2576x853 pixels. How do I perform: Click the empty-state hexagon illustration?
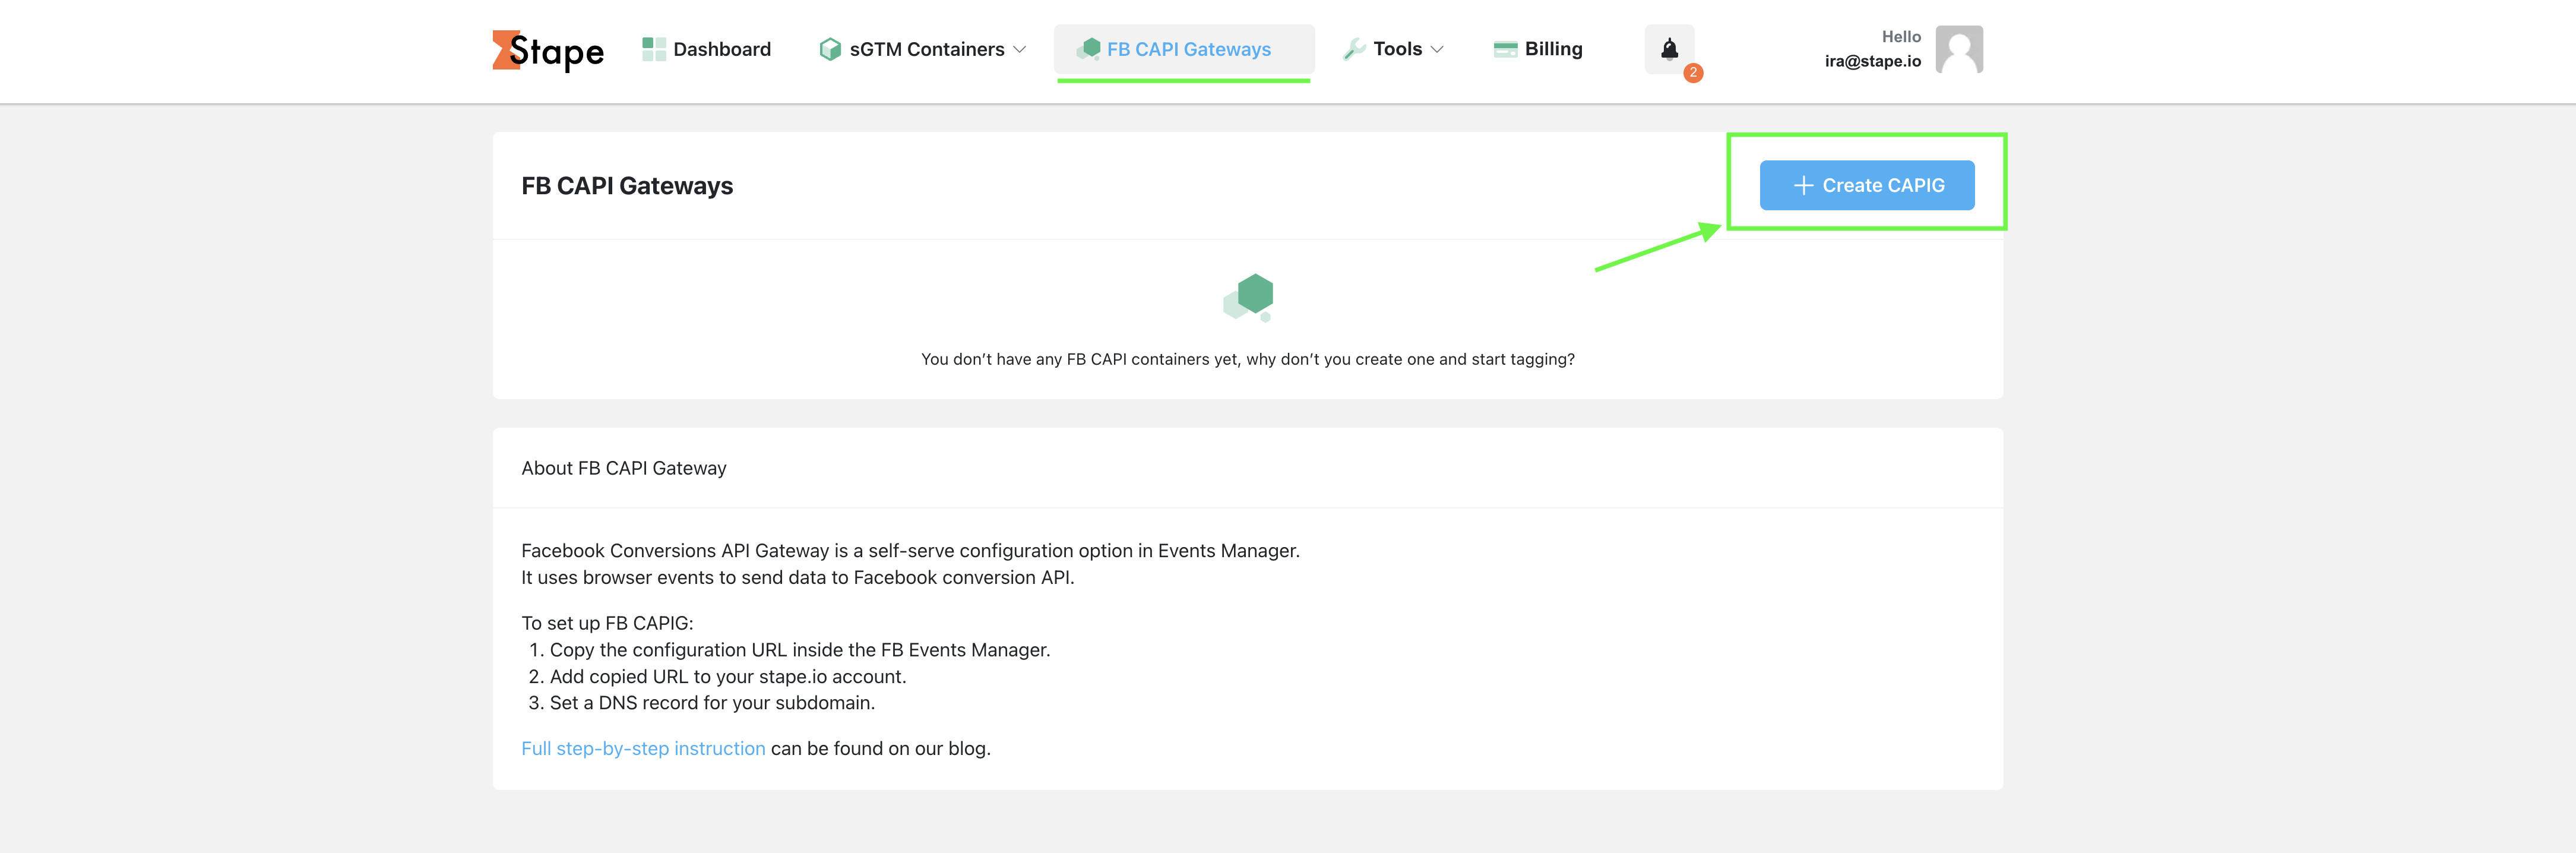coord(1248,297)
